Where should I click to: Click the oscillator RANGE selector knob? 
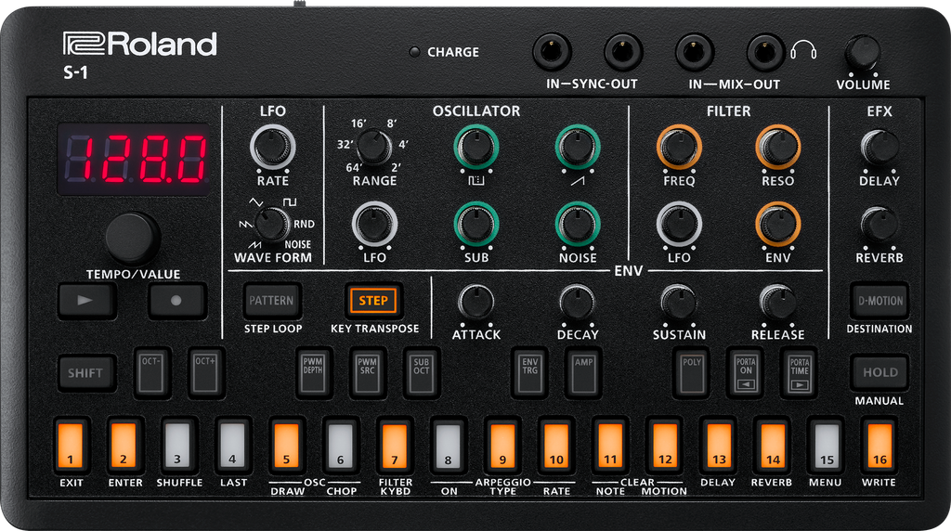(x=373, y=147)
